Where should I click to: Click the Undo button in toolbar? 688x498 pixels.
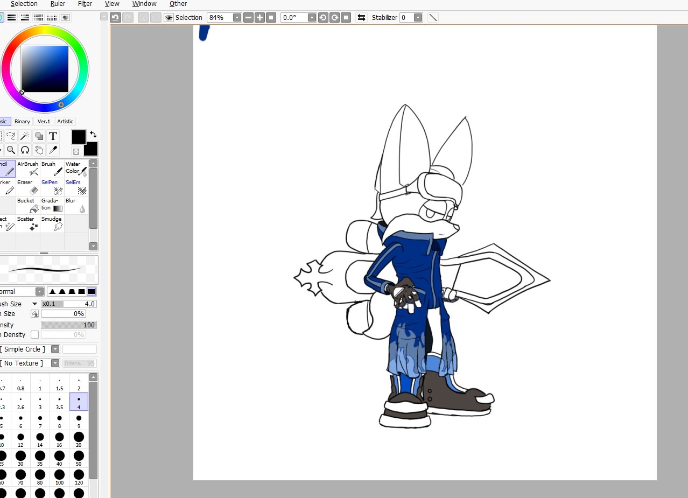pos(115,17)
